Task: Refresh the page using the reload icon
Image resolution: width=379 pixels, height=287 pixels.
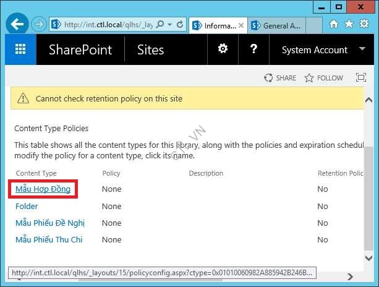Action: click(180, 25)
